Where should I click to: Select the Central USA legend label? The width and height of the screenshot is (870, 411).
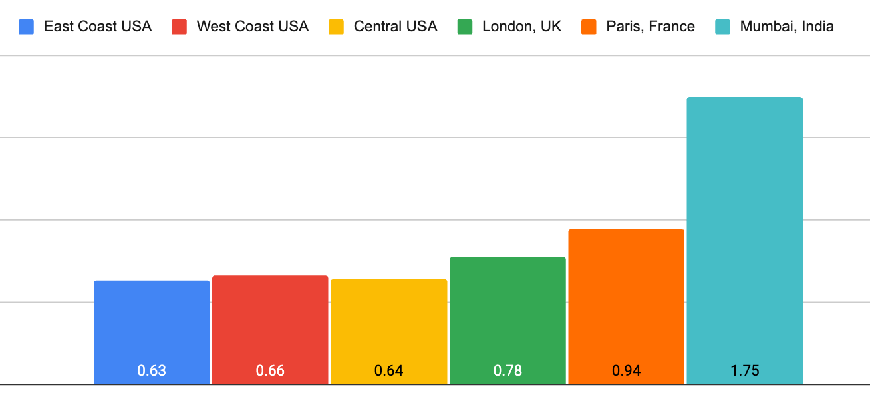pyautogui.click(x=395, y=27)
